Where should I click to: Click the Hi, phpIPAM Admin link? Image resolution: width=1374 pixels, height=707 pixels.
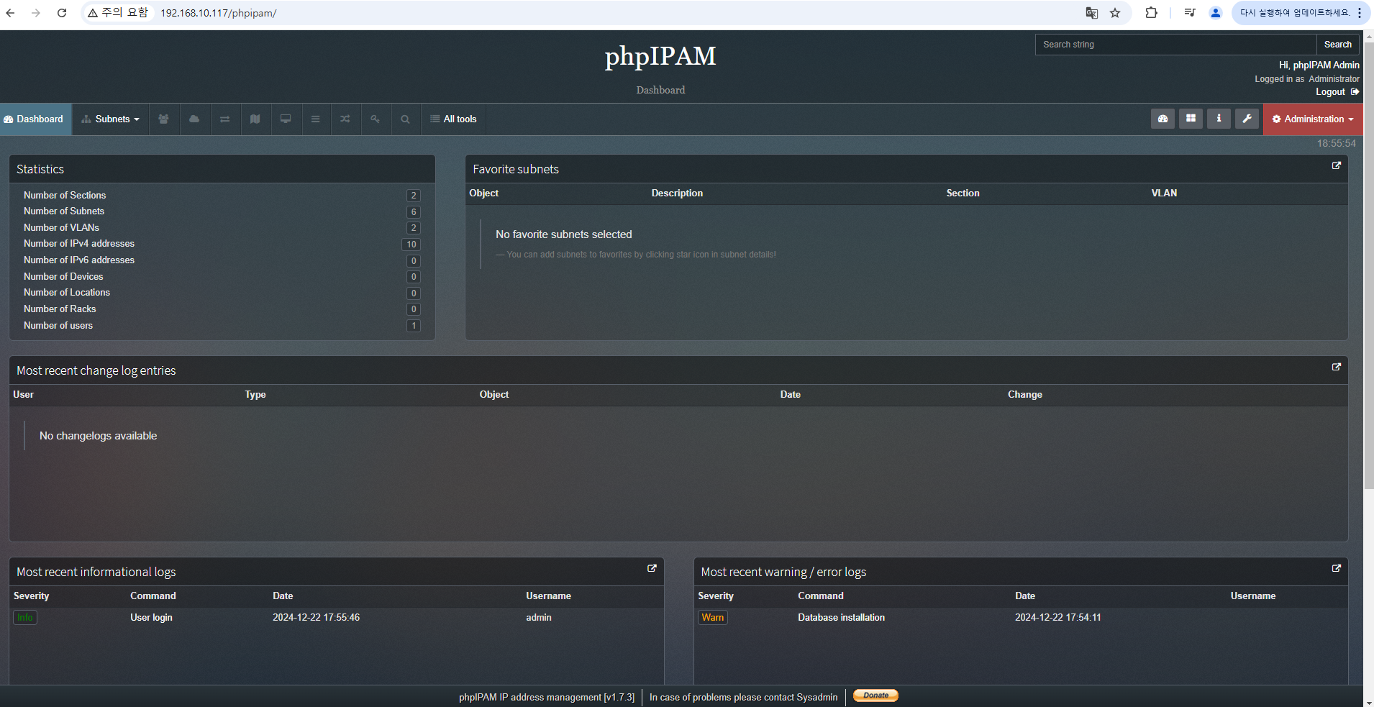(x=1319, y=65)
